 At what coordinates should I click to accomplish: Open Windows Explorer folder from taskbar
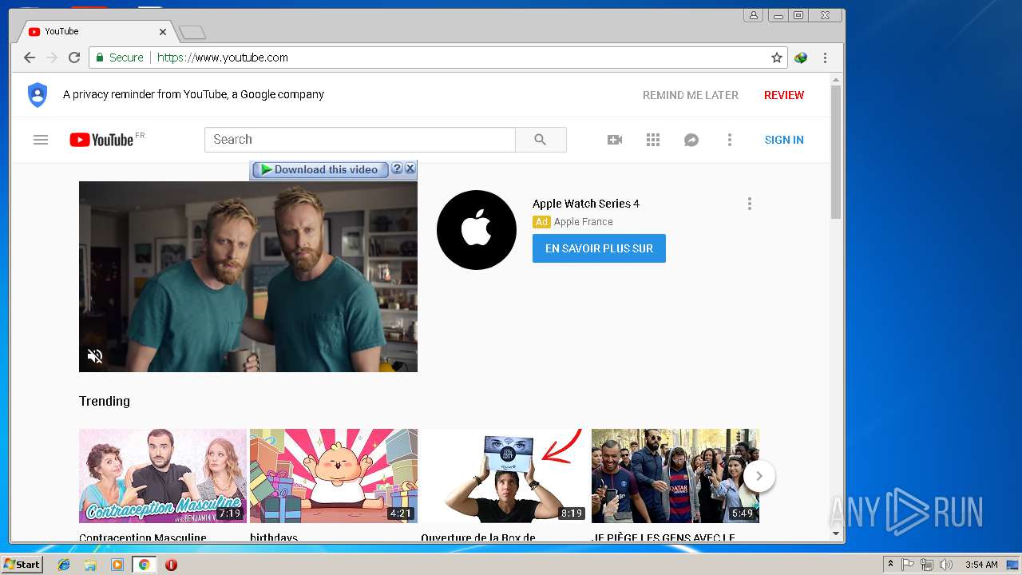click(90, 565)
